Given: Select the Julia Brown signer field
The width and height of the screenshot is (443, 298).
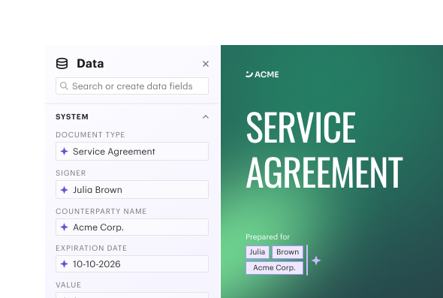Looking at the screenshot, I should (132, 189).
